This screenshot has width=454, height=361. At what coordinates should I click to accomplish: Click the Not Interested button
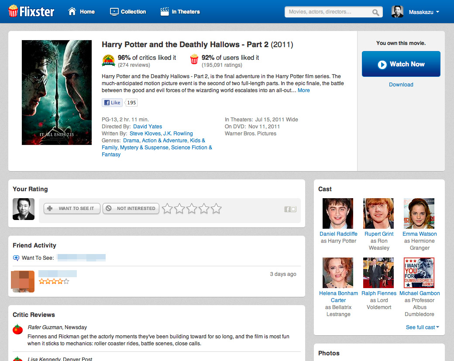pyautogui.click(x=131, y=208)
